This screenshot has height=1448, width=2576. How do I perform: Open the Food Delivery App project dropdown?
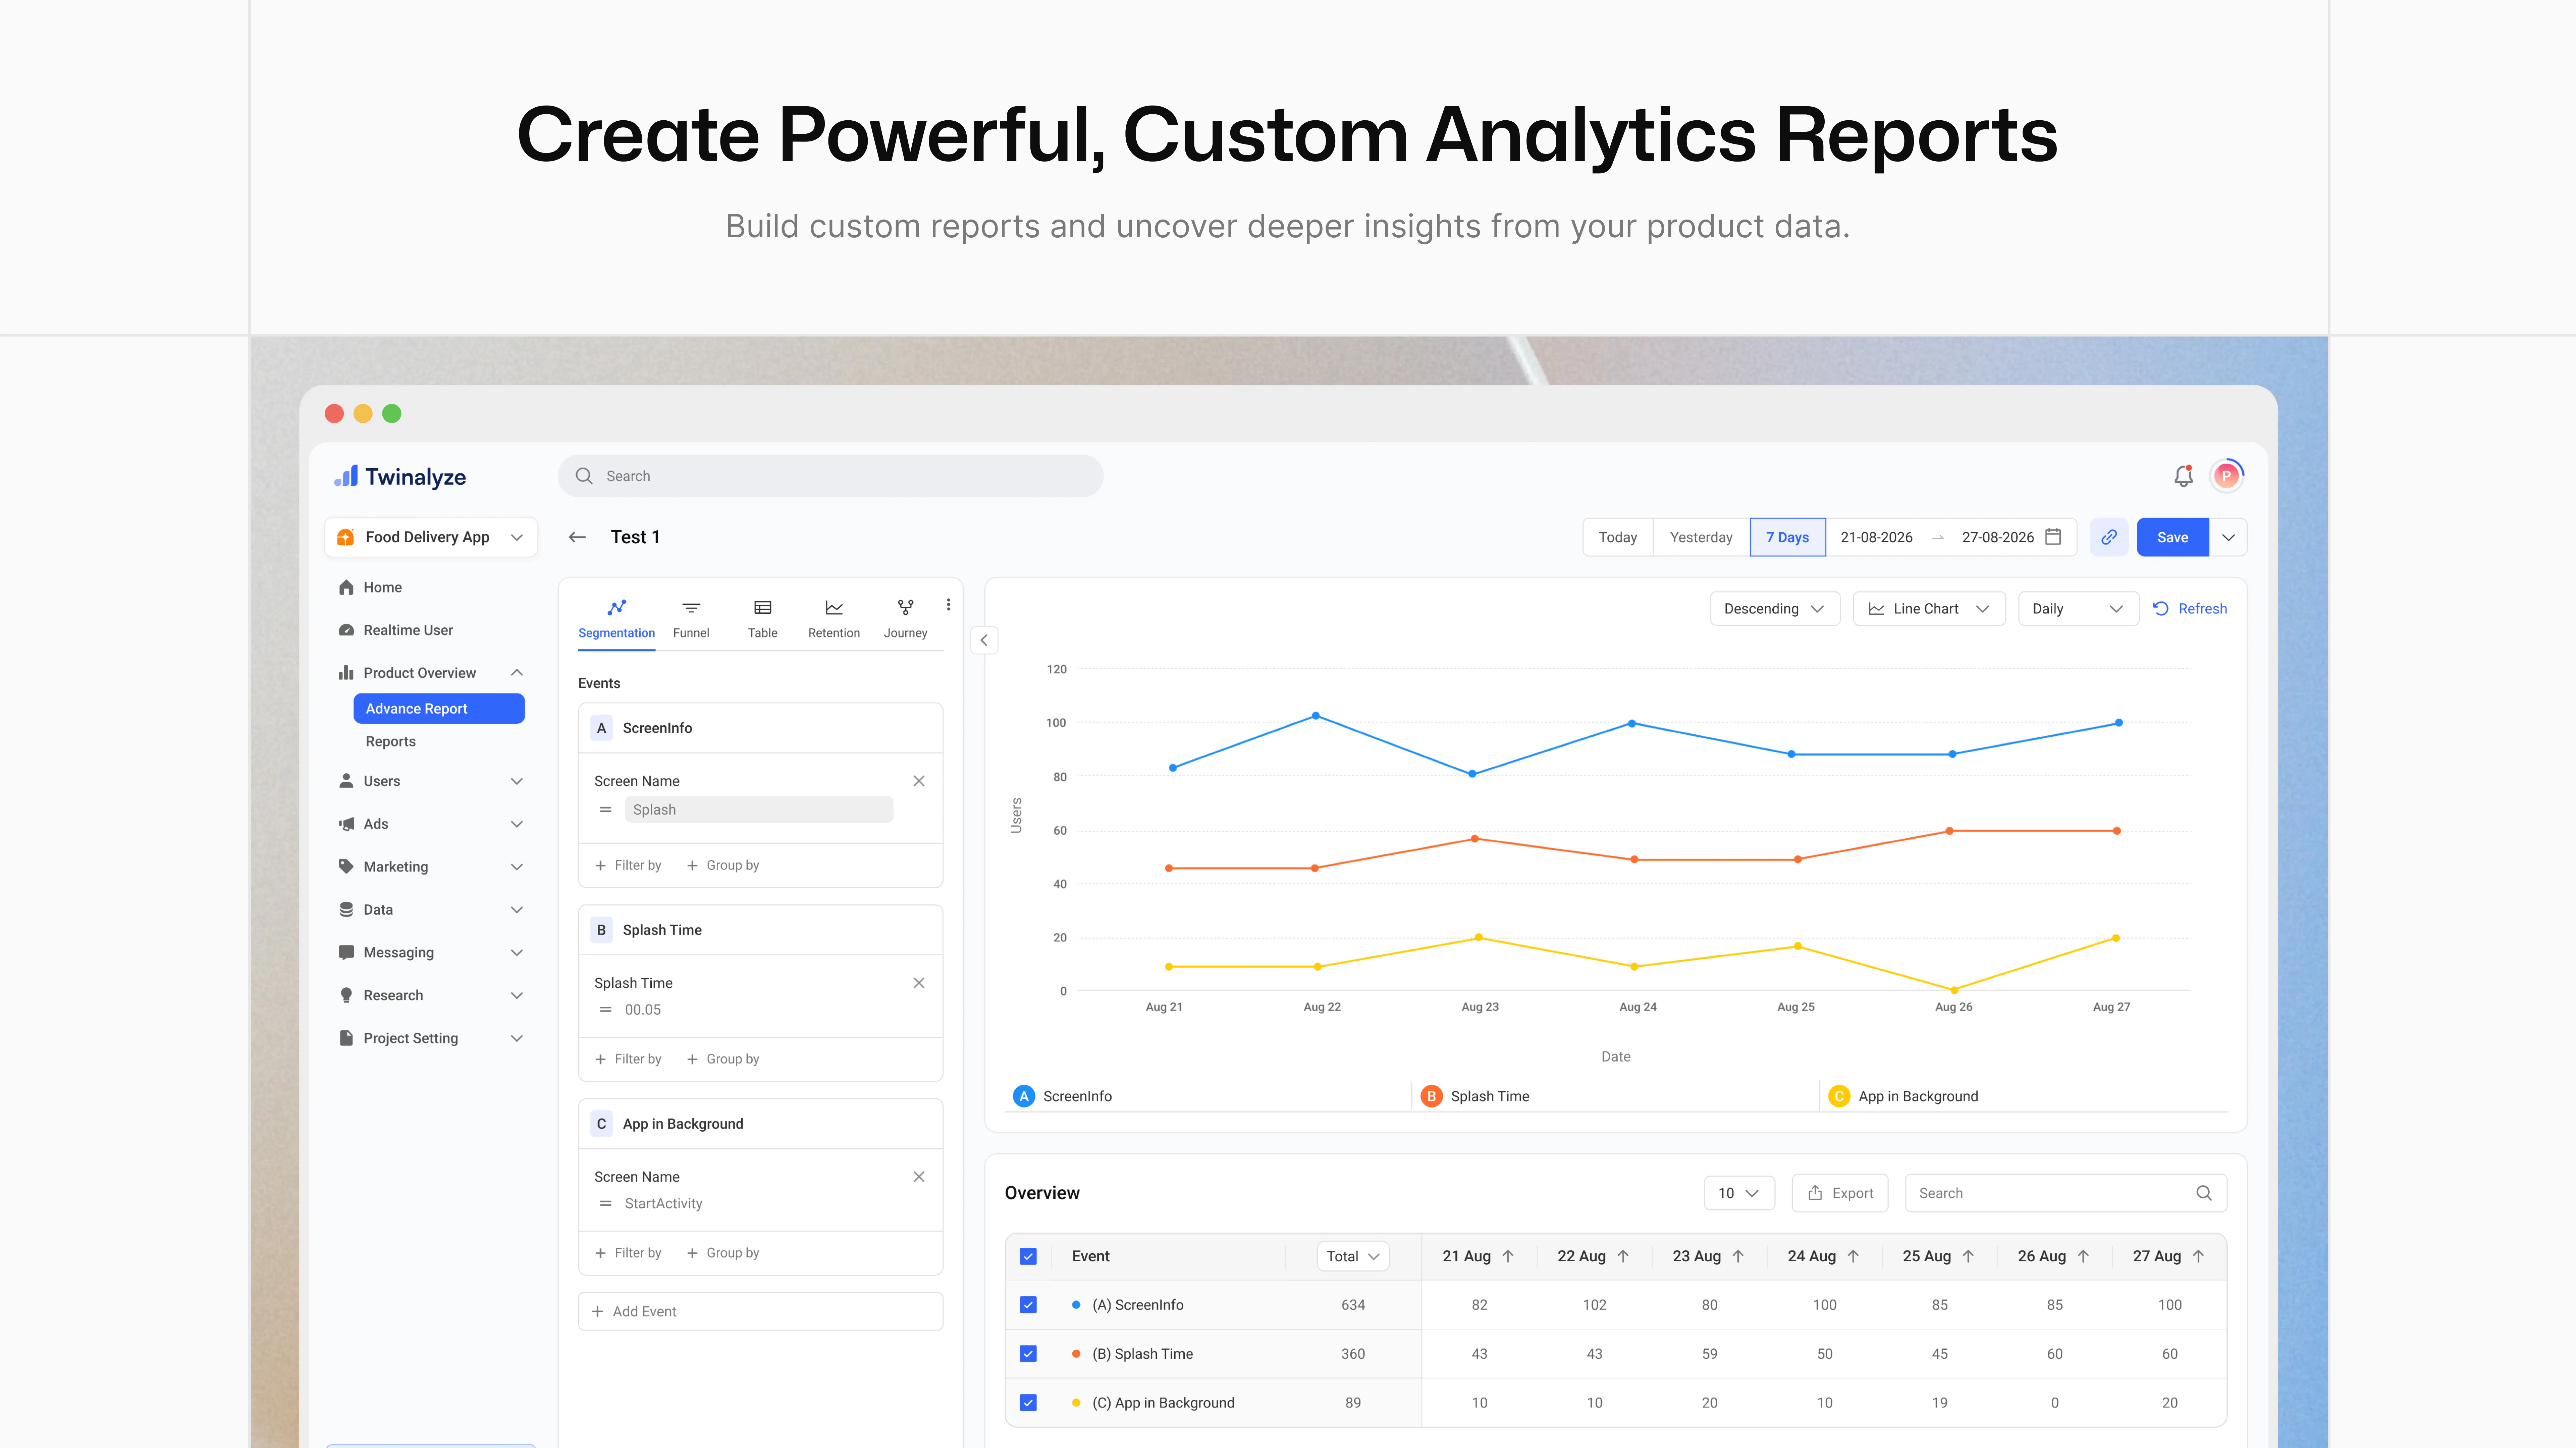coord(431,538)
